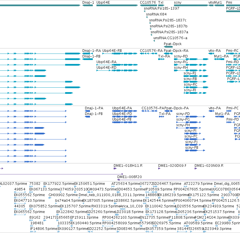Image resolution: width=240 pixels, height=233 pixels.
Task: Click the scny-PD protein label
Action: click(x=183, y=114)
